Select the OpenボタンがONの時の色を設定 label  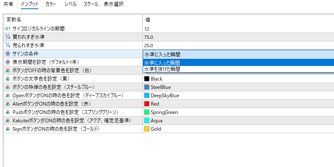[68, 96]
